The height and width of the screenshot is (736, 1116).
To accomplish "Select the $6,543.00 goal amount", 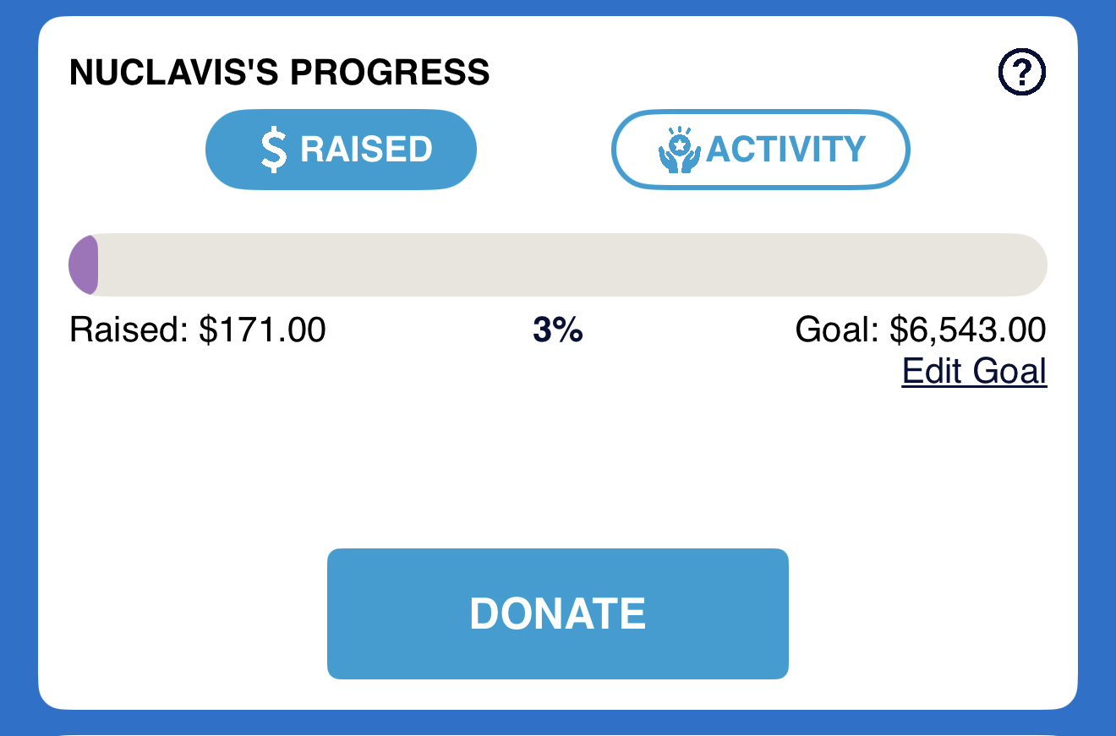I will coord(968,330).
